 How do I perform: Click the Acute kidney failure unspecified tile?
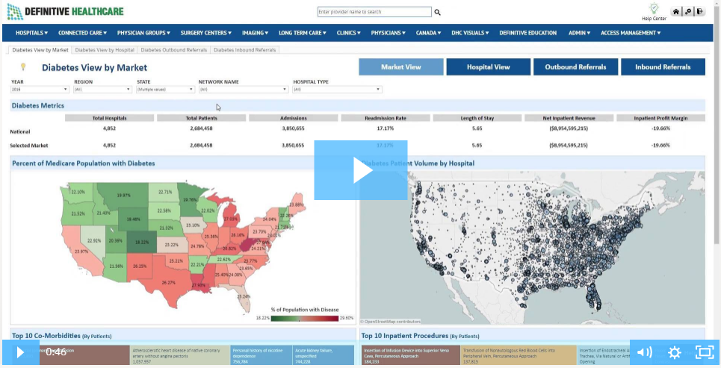click(324, 355)
